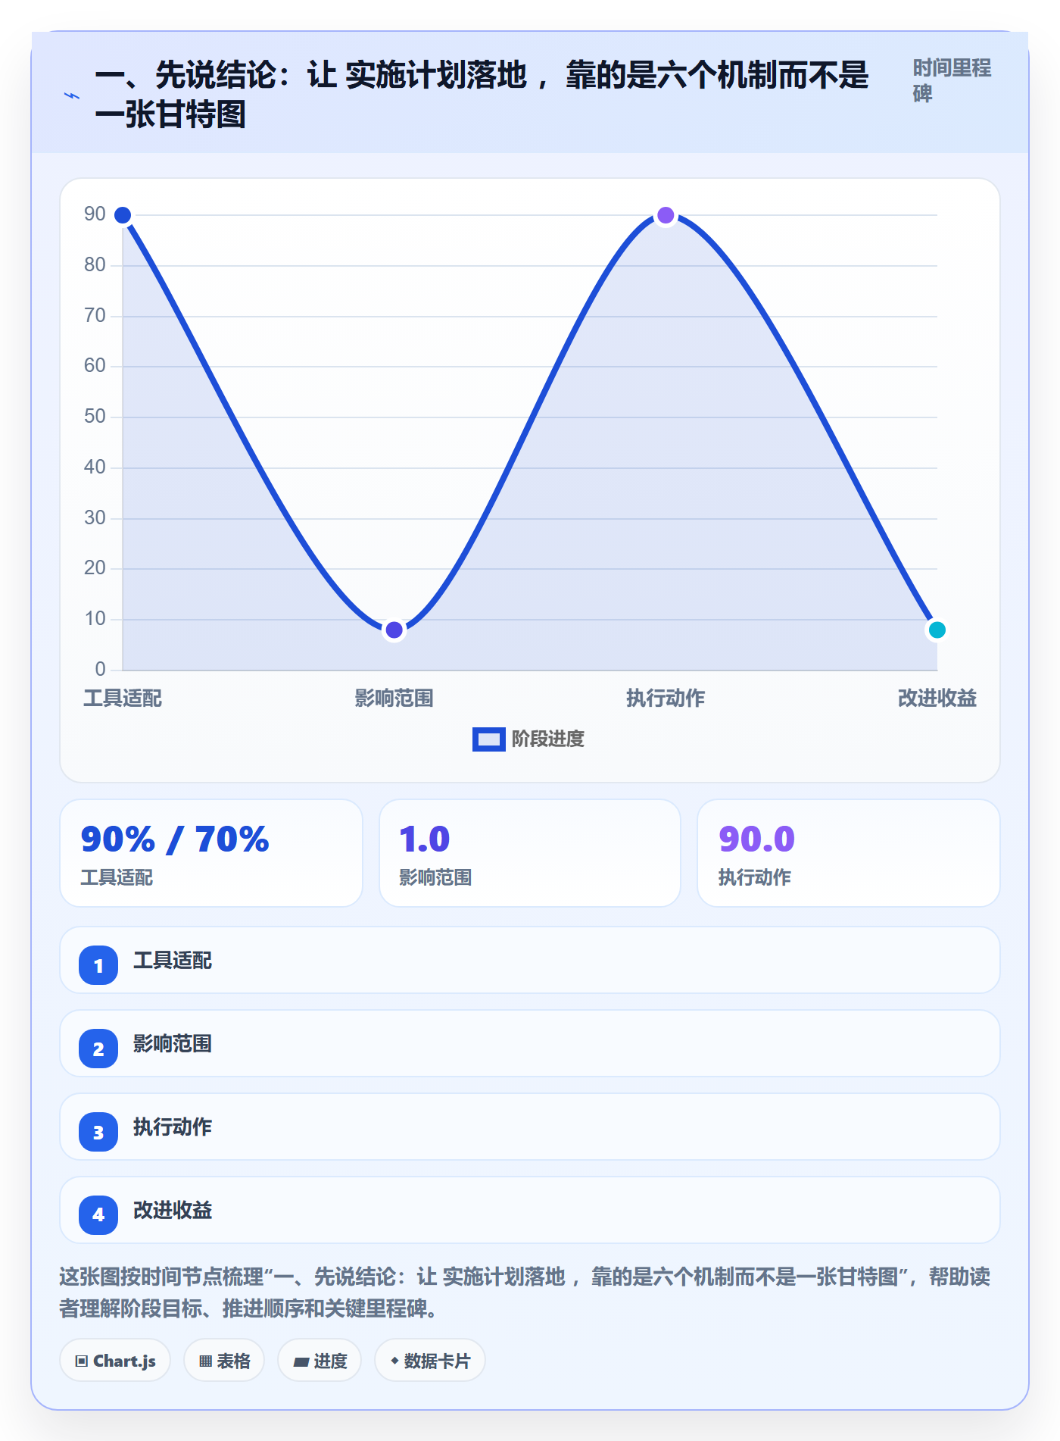Click the number 1 badge for 工具适配
This screenshot has width=1060, height=1441.
click(98, 965)
